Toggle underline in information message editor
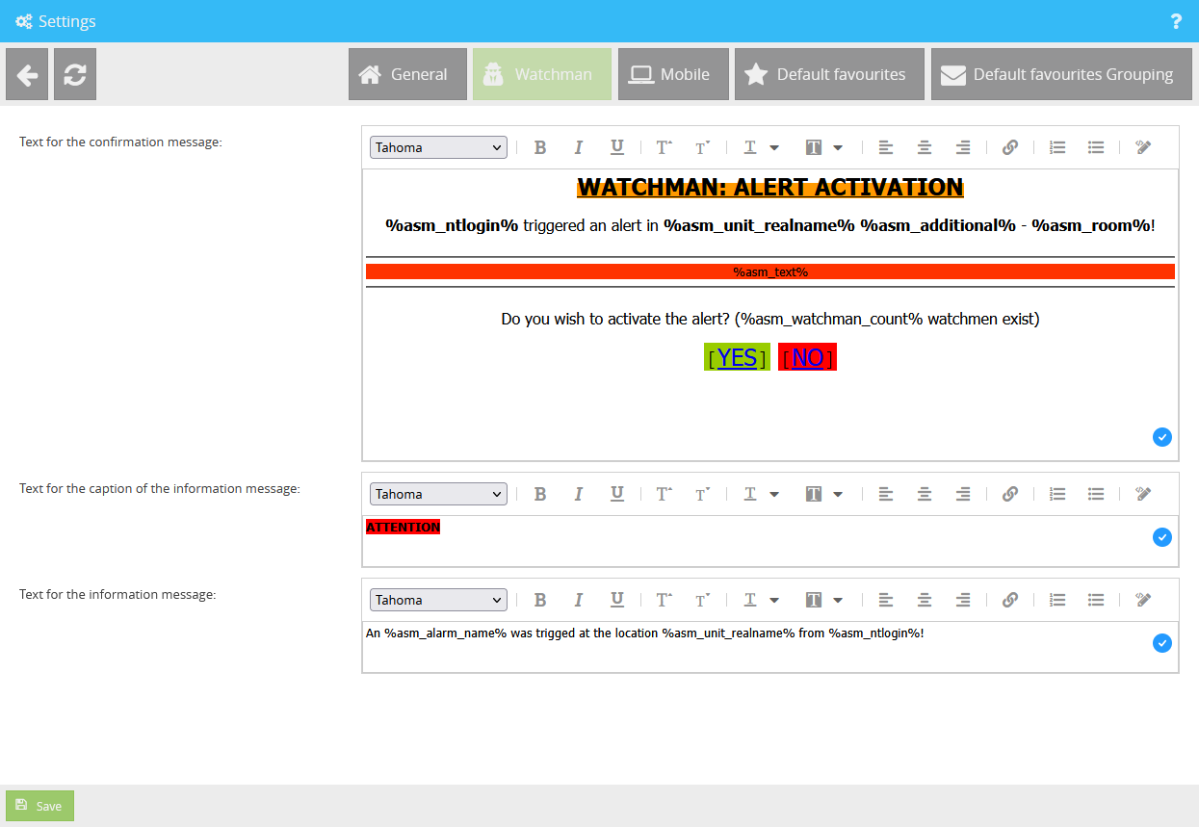The height and width of the screenshot is (827, 1199). (617, 600)
